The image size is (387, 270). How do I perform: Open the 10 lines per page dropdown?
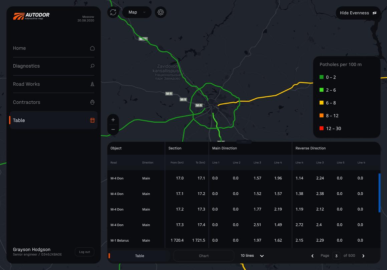pos(252,256)
